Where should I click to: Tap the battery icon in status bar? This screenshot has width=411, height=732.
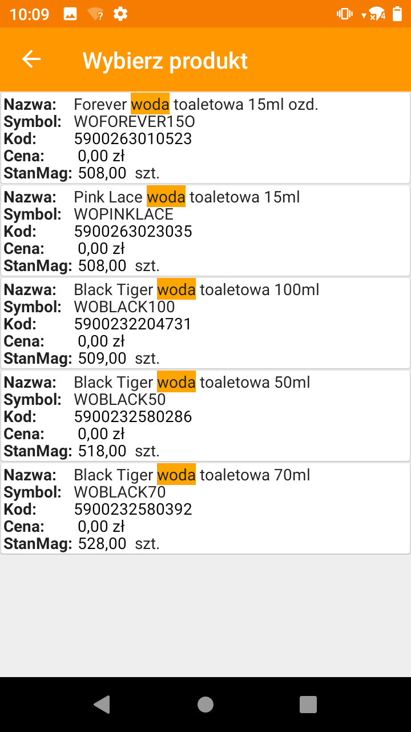(397, 14)
